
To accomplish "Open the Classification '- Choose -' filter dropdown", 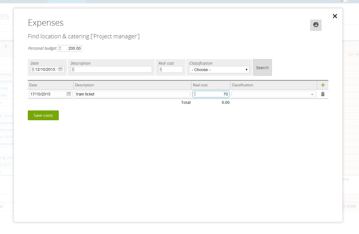I will [219, 70].
